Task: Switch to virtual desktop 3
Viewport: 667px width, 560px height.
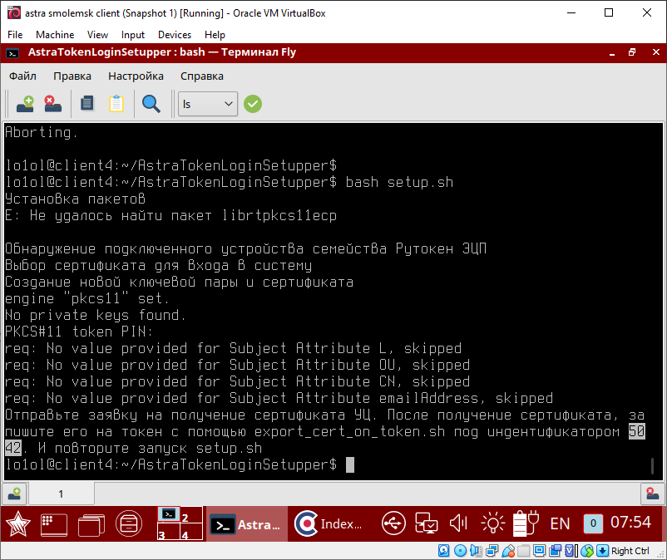Action: click(169, 532)
